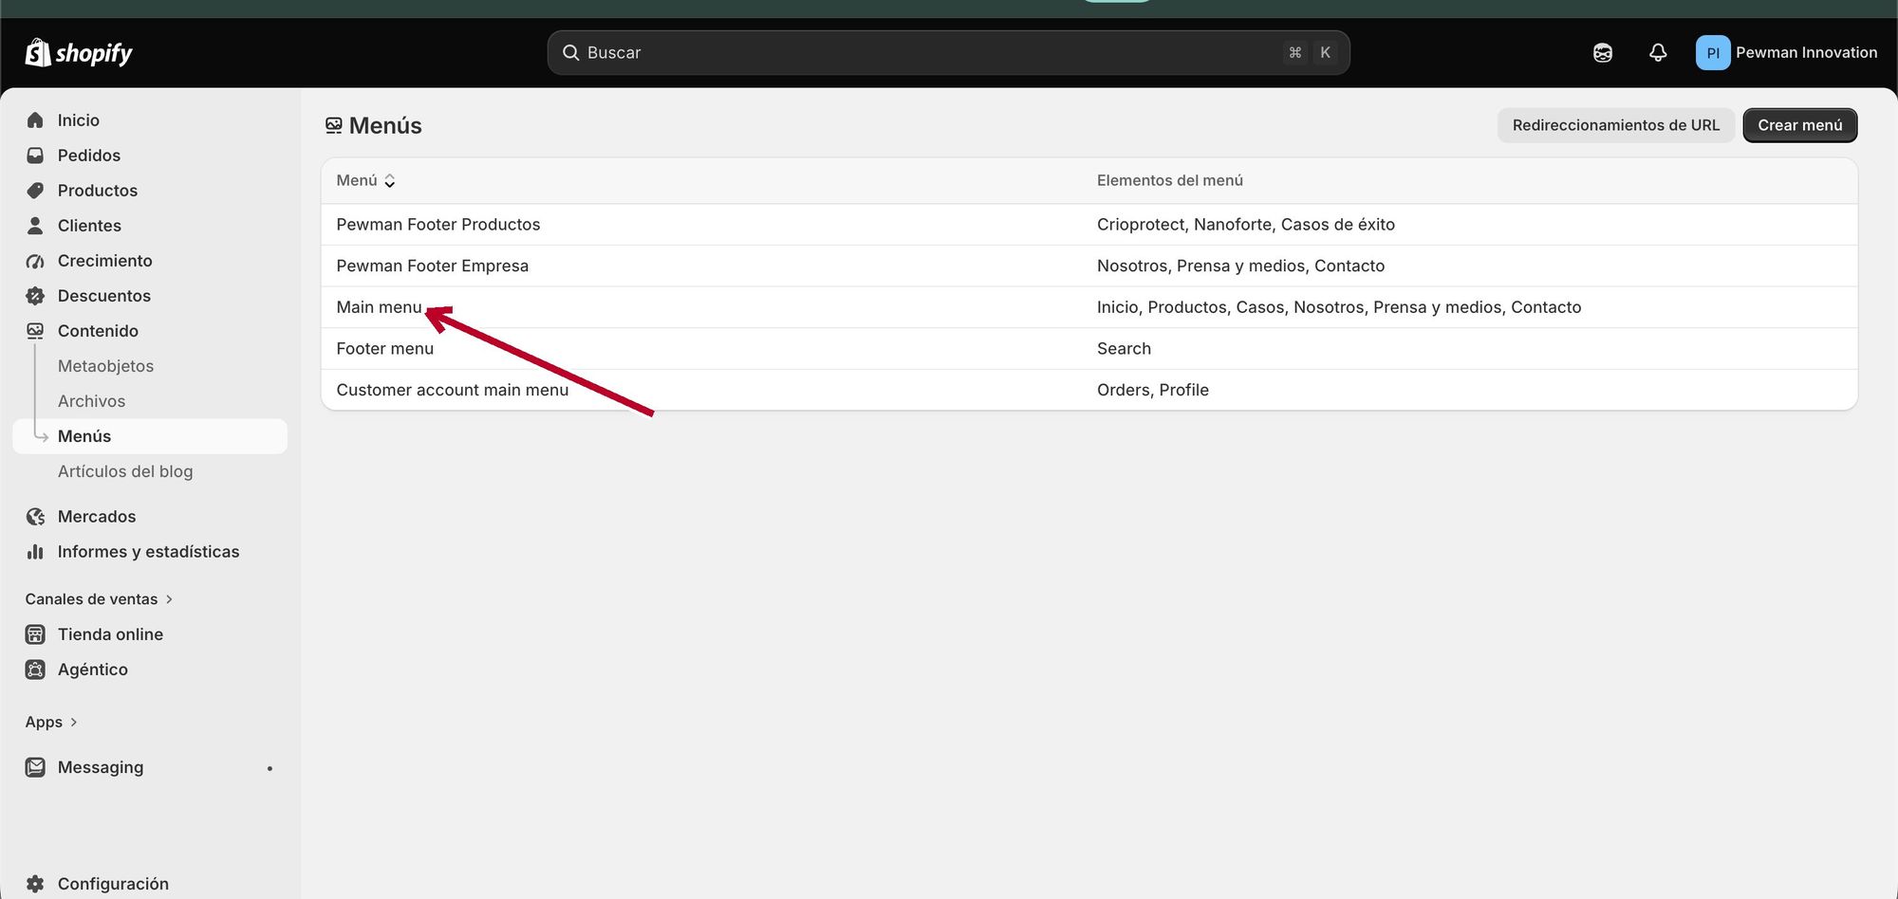Viewport: 1898px width, 899px height.
Task: Click the Contenido image icon
Action: 35,331
